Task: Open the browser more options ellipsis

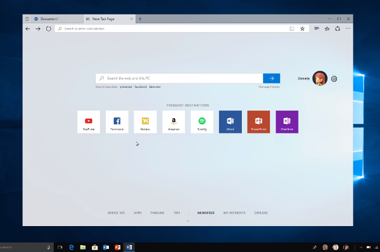Action: [348, 28]
